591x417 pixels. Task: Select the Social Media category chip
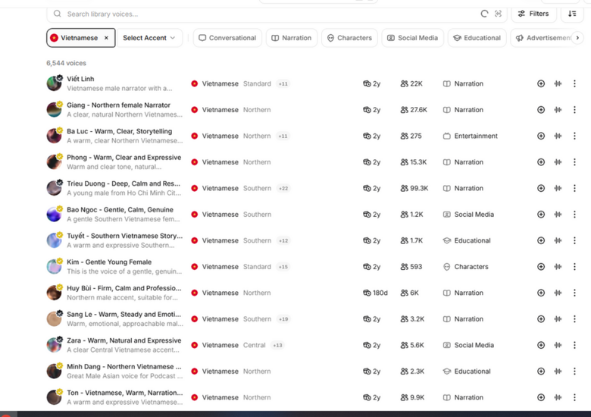[x=413, y=38]
